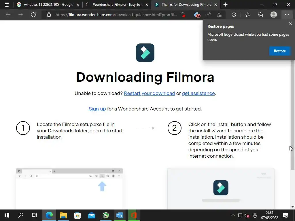Image resolution: width=295 pixels, height=221 pixels.
Task: Open the Extensions puzzle icon
Action: pyautogui.click(x=234, y=15)
